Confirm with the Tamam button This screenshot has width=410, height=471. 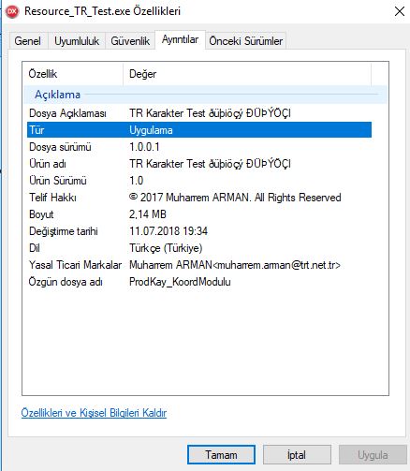click(221, 455)
